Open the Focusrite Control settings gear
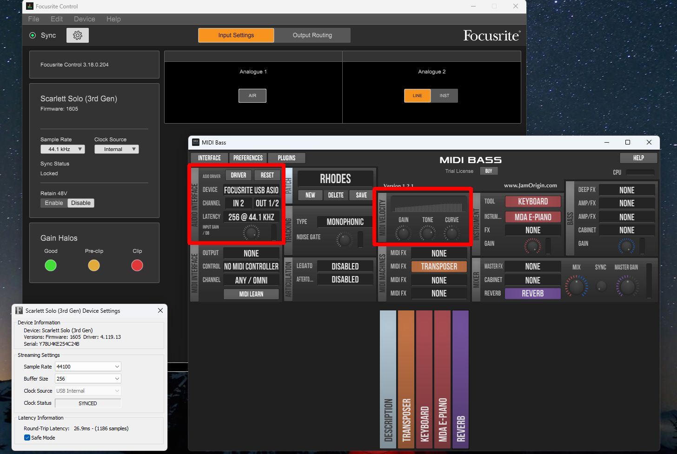Image resolution: width=677 pixels, height=454 pixels. 78,35
